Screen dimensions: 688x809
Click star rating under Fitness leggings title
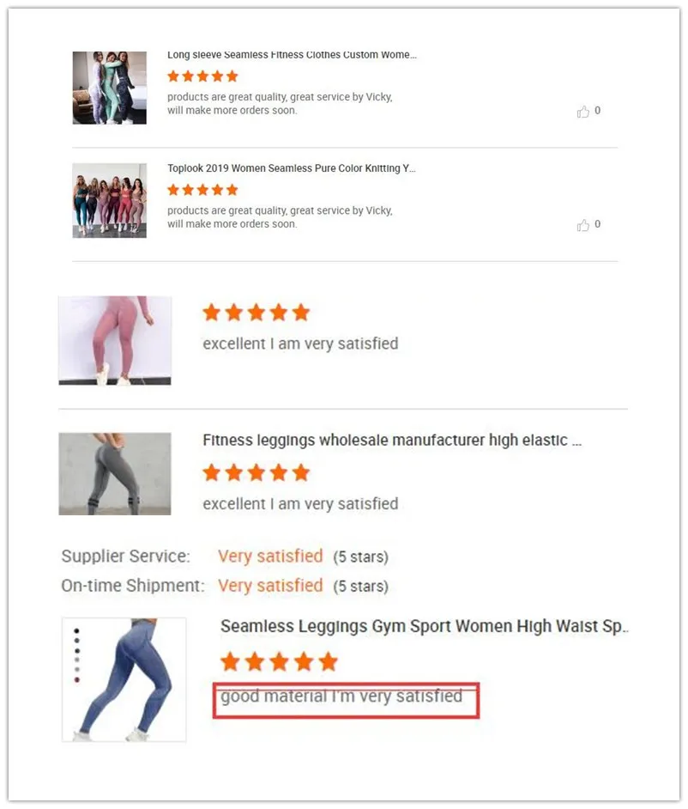coord(256,472)
